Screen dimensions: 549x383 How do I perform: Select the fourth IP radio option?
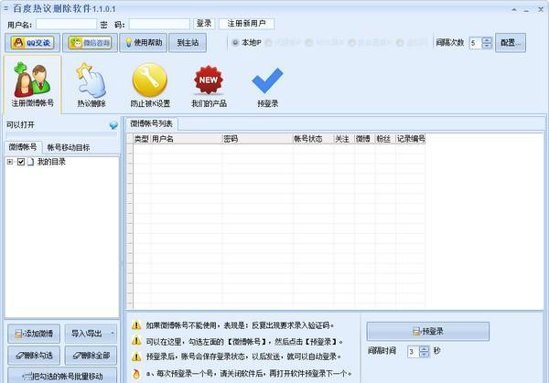pyautogui.click(x=352, y=43)
